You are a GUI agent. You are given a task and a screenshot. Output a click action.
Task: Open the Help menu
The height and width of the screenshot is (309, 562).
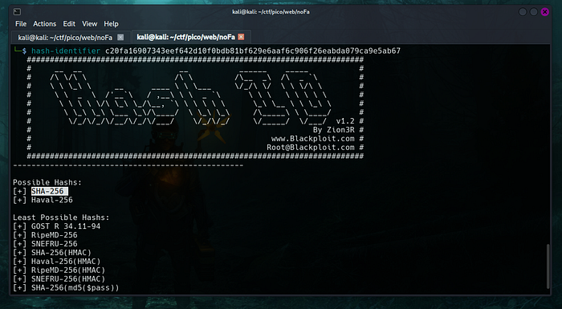(x=111, y=23)
